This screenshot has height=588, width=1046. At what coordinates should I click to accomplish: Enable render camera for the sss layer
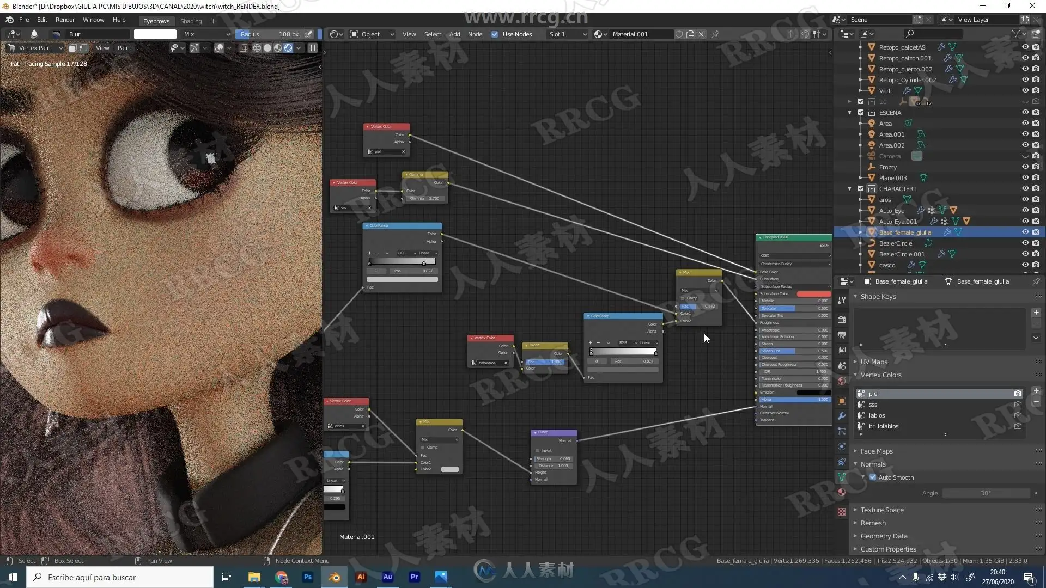1017,405
